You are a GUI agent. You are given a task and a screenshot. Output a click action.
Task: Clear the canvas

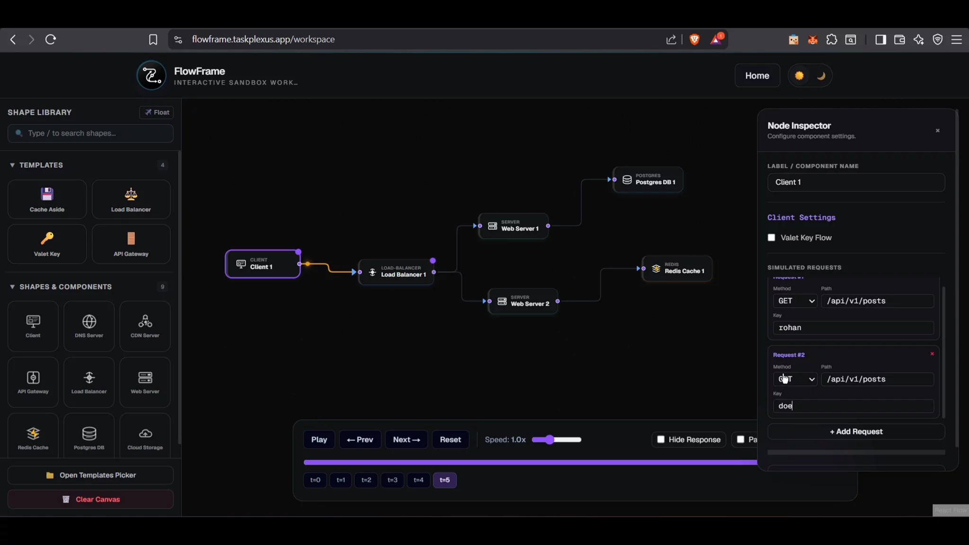point(90,499)
